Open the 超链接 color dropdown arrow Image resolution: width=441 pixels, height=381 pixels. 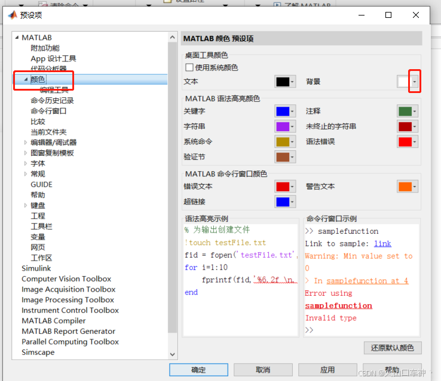[292, 202]
